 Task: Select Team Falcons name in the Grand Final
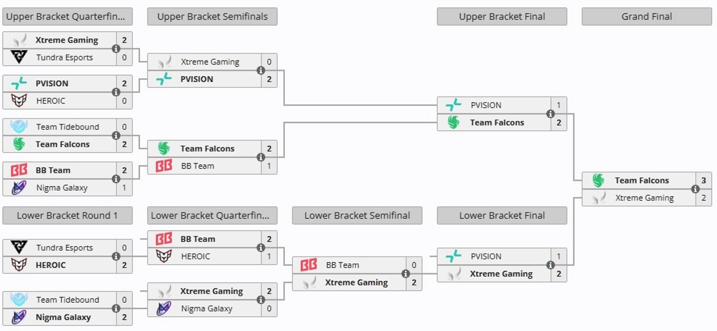[641, 180]
